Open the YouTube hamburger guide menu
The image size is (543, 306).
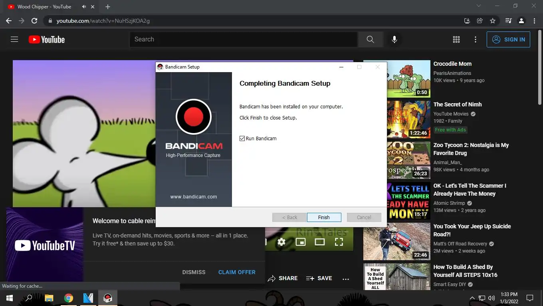[14, 39]
